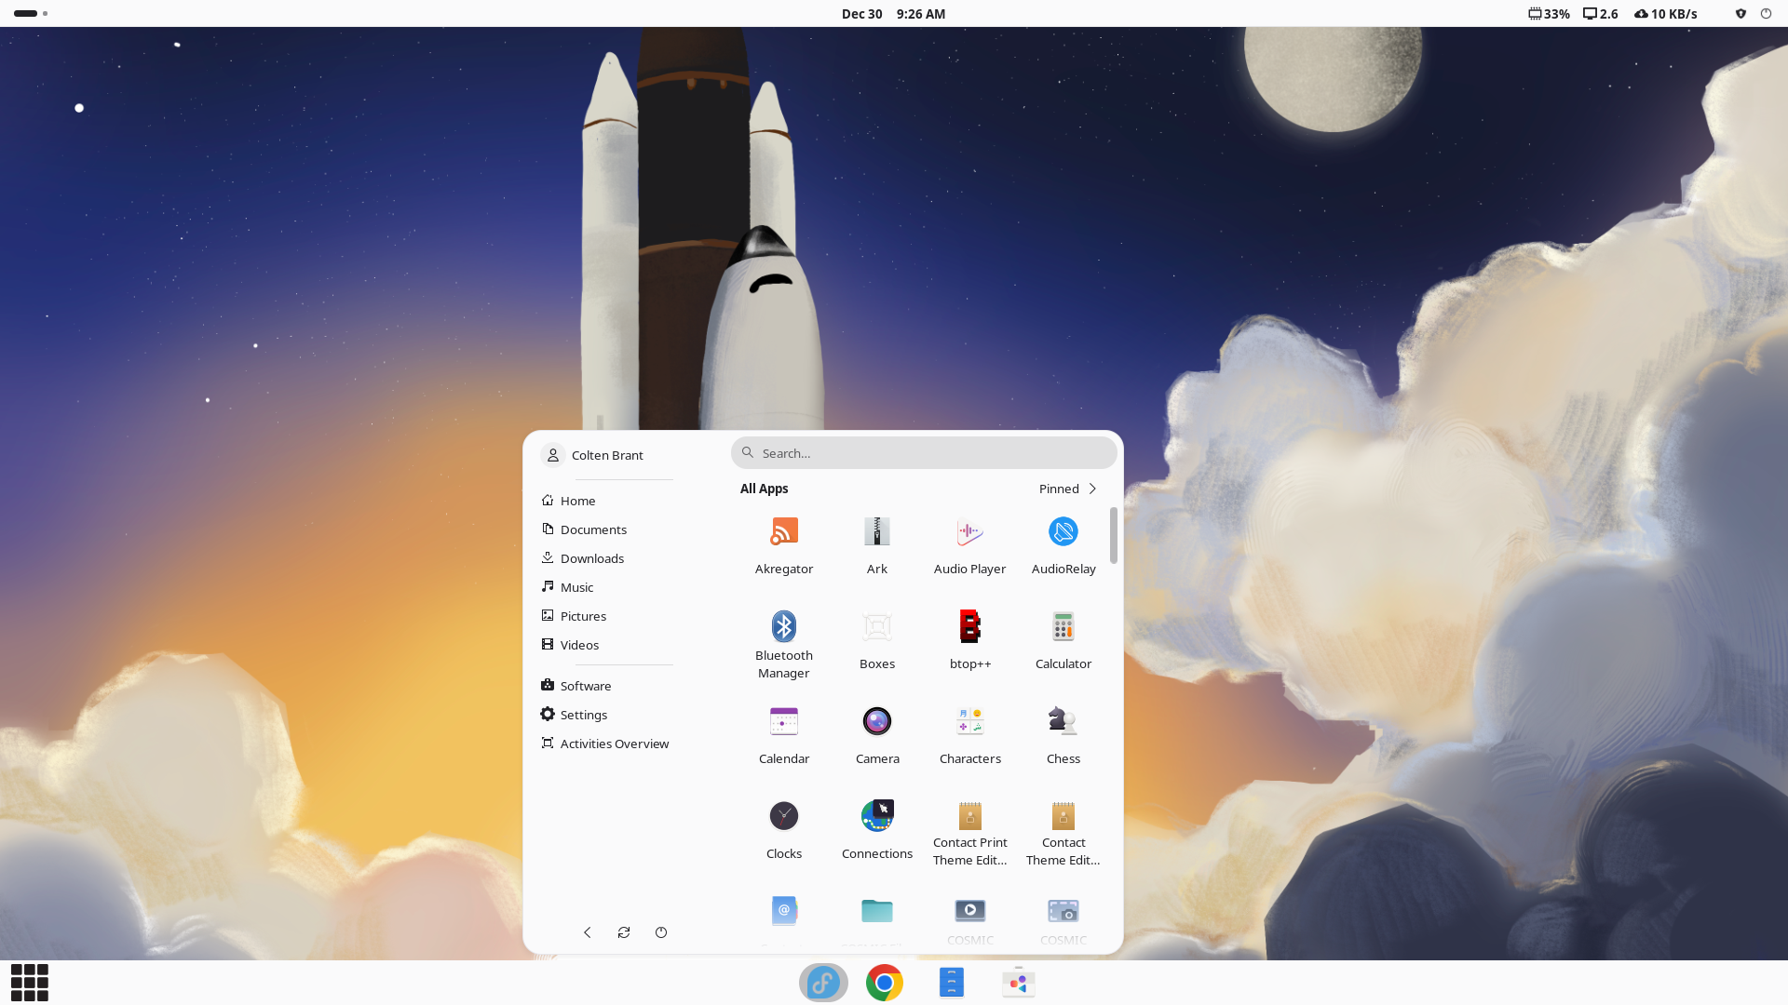
Task: Open Bluetooth Manager app
Action: (783, 639)
